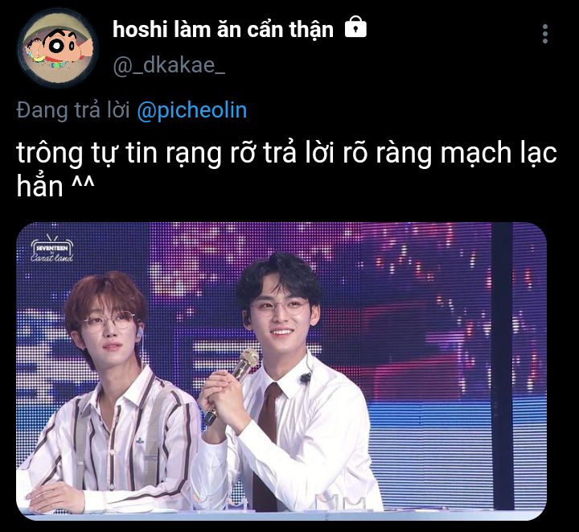Click the padlock protected-account icon
Screen dimensions: 579x532
click(355, 27)
